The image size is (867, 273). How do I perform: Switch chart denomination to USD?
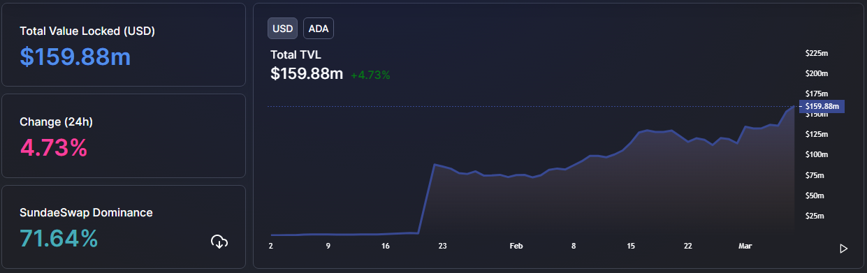[282, 28]
